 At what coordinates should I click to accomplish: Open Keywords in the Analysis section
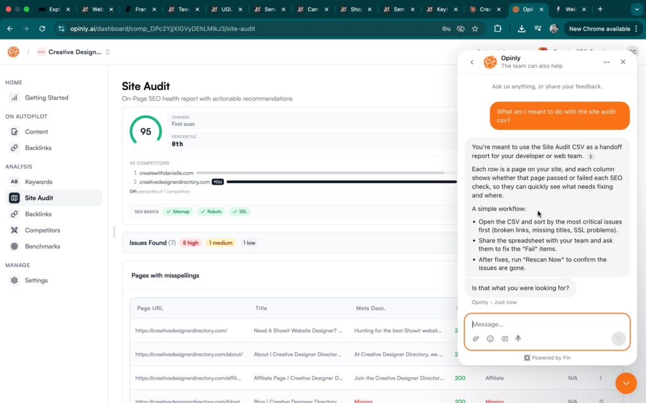38,182
